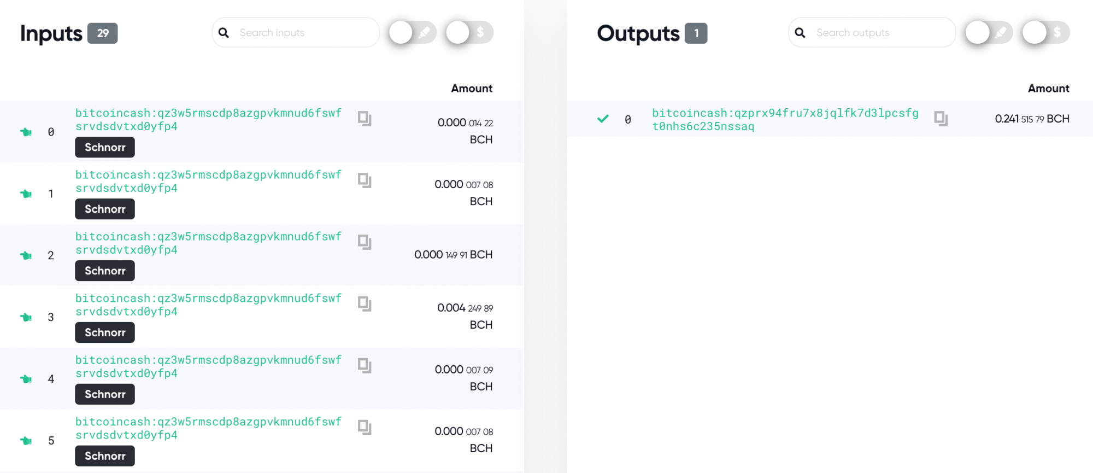This screenshot has width=1093, height=473.
Task: Copy address of input 0
Action: 365,119
